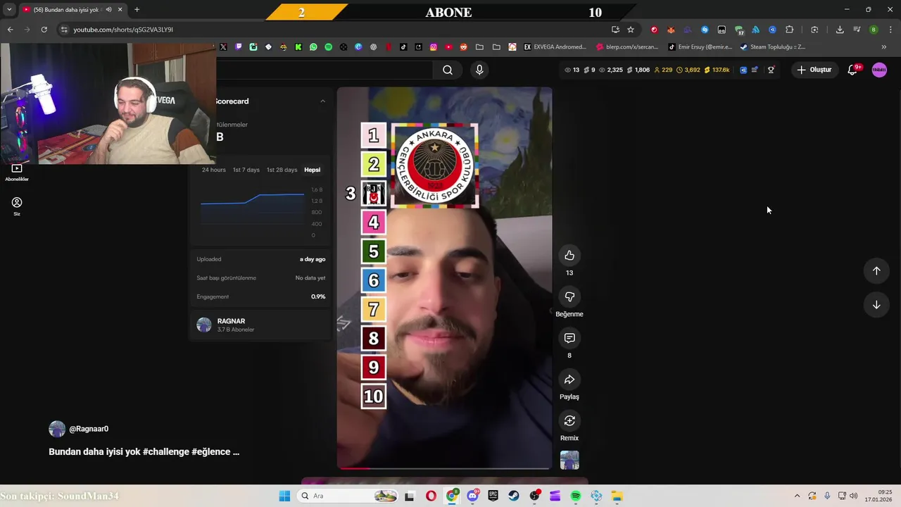Open the Reddit bookmark
The width and height of the screenshot is (901, 507).
tap(463, 47)
